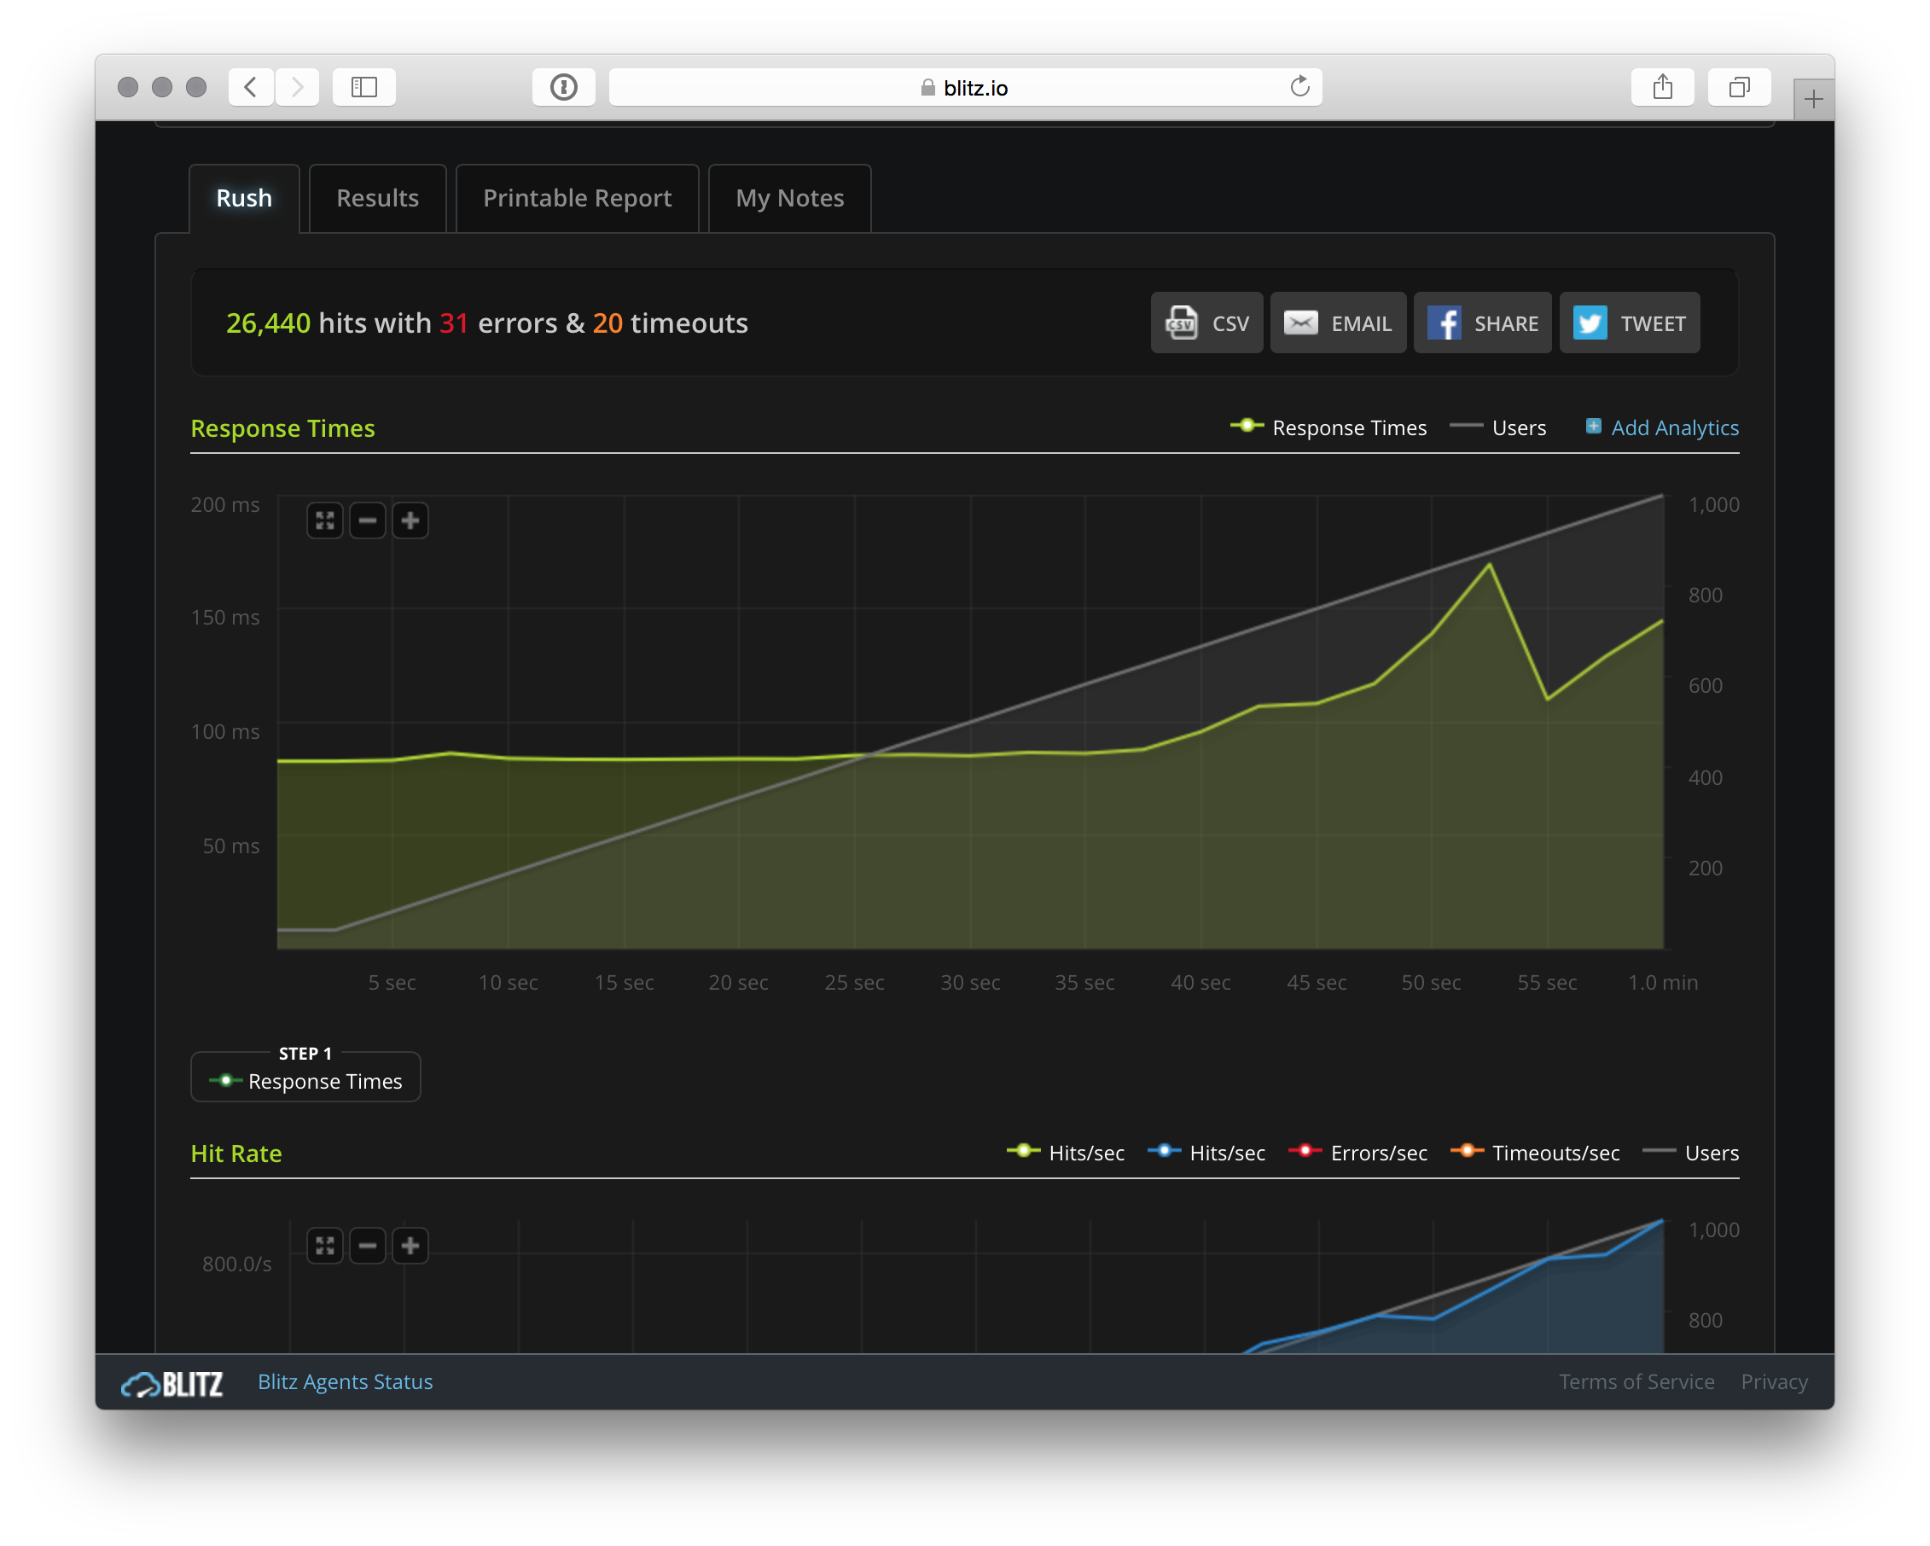Tweet the rush results
The height and width of the screenshot is (1546, 1930).
click(1629, 323)
